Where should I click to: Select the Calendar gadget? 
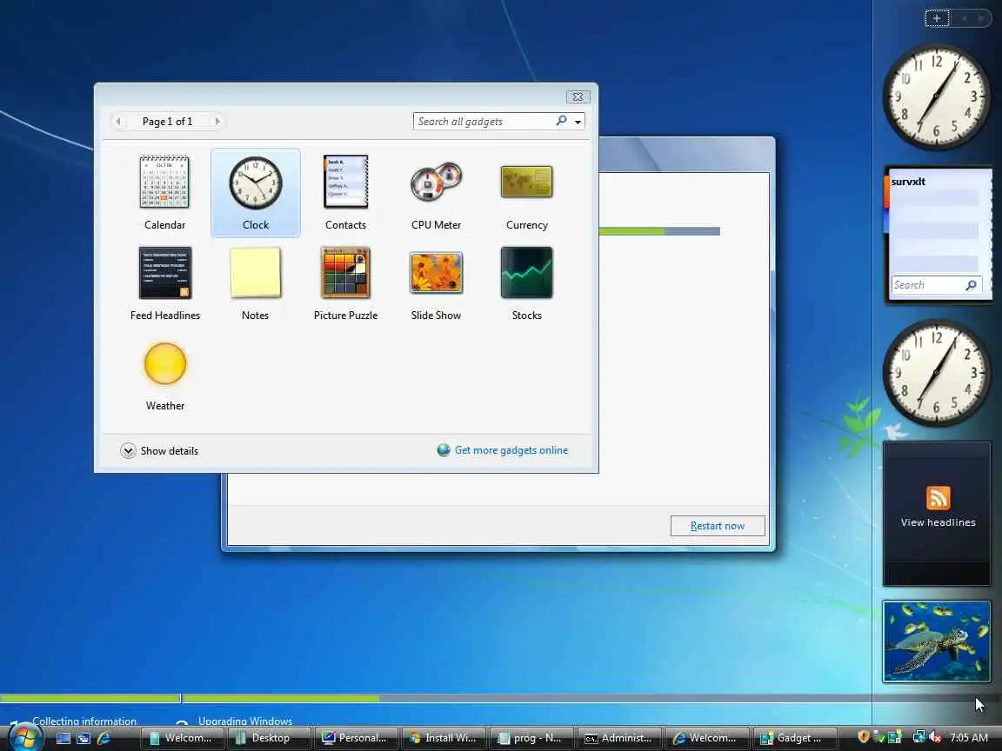coord(165,192)
